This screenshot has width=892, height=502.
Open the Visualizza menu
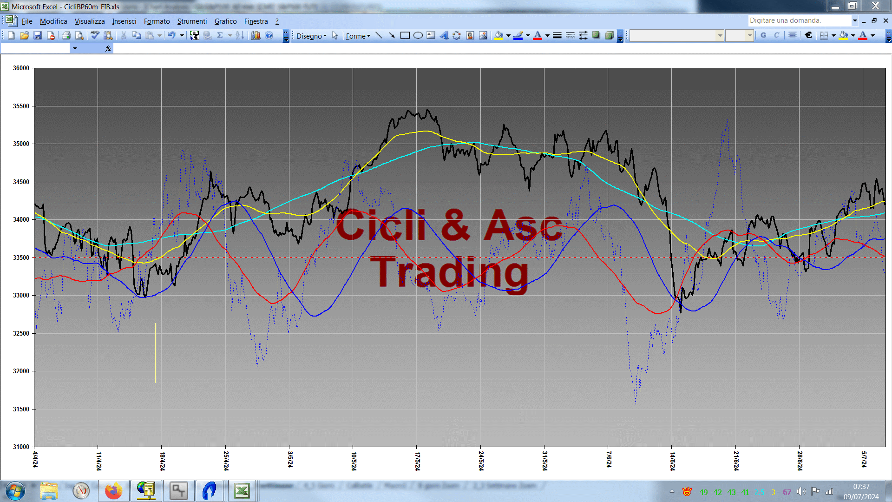tap(90, 21)
